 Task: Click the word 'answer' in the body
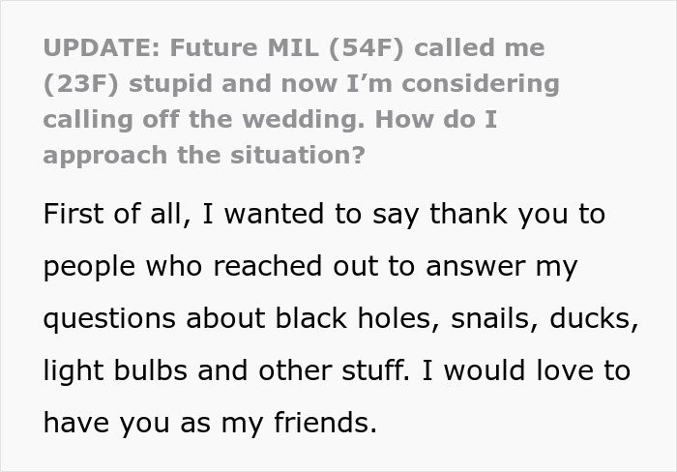coord(476,267)
